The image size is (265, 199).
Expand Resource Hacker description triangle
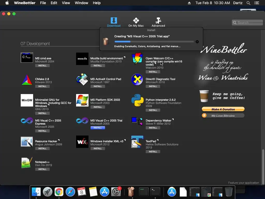click(x=59, y=140)
